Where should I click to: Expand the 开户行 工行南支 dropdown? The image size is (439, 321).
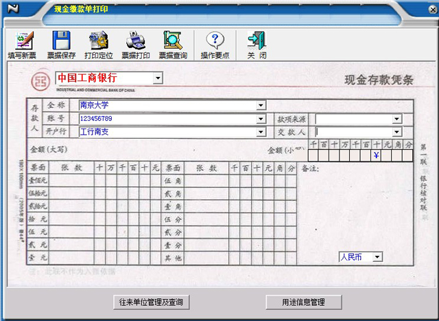(261, 132)
